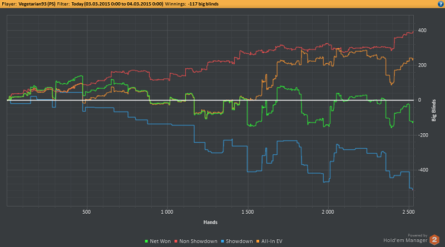Click the player name Vegetarian93 (PS)
Screen dimensions: 445x247
point(37,4)
